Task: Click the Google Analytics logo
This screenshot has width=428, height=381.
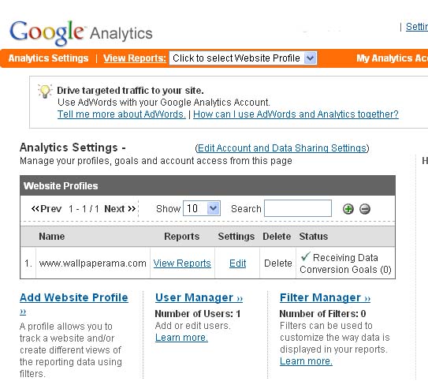Action: tap(81, 33)
